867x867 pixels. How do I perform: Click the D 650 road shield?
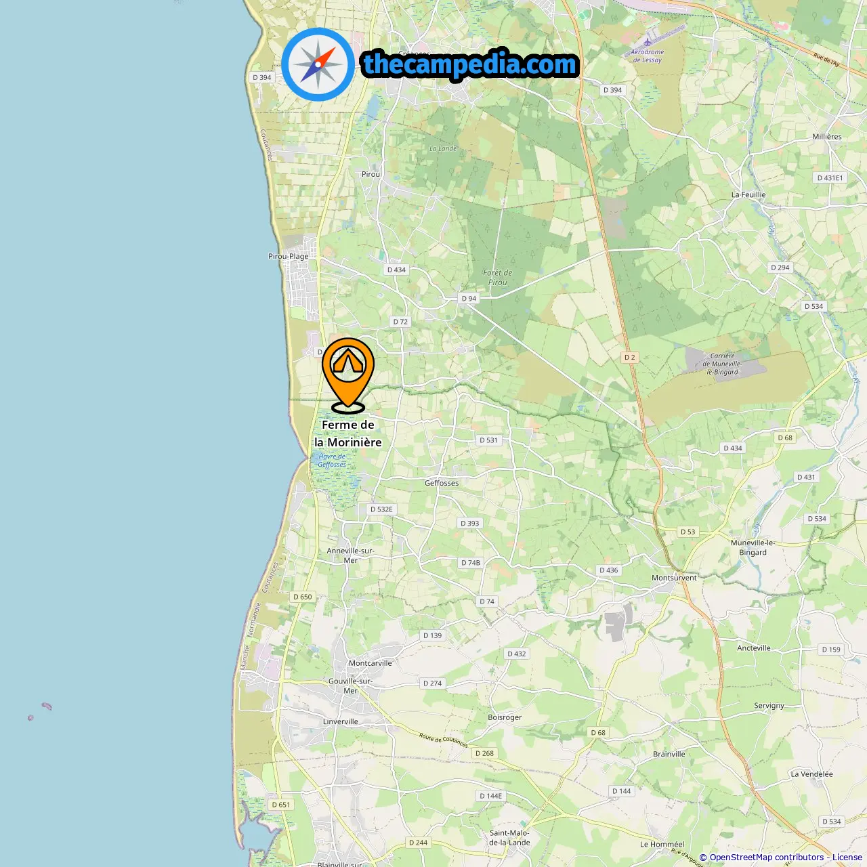coord(303,597)
